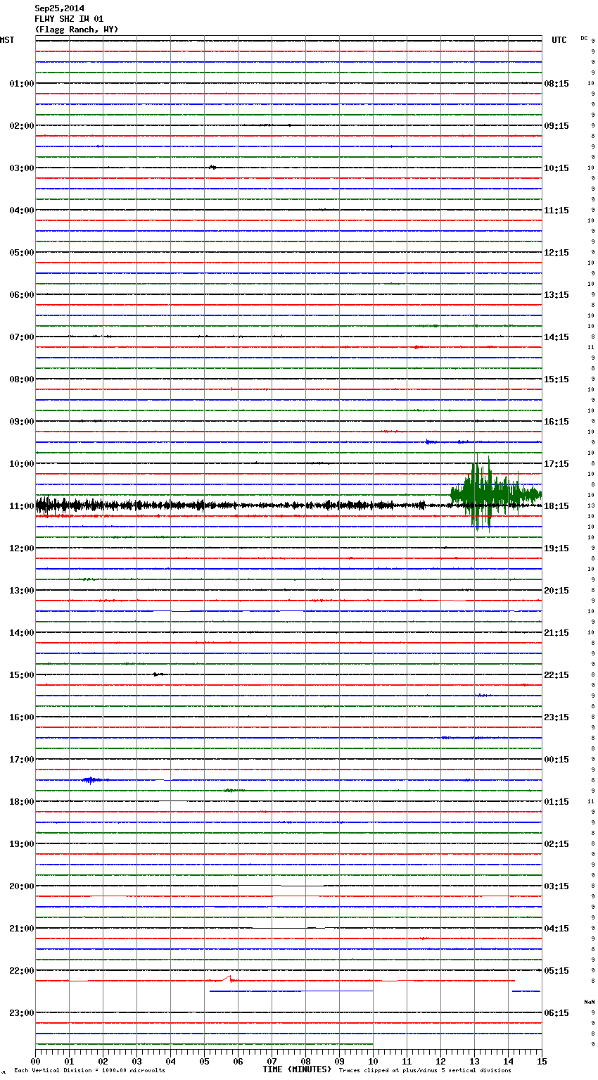Click the 21:15 UTC time label
The image size is (598, 1080).
[556, 633]
